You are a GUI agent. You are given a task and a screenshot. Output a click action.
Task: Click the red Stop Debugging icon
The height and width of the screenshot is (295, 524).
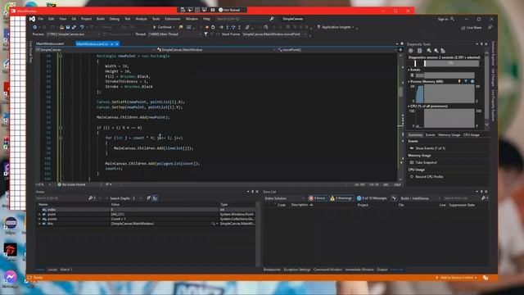207,27
